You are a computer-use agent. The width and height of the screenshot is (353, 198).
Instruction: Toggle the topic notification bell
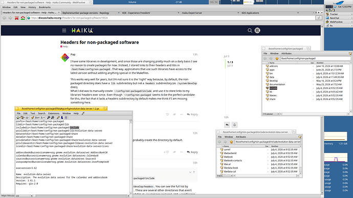234,125
